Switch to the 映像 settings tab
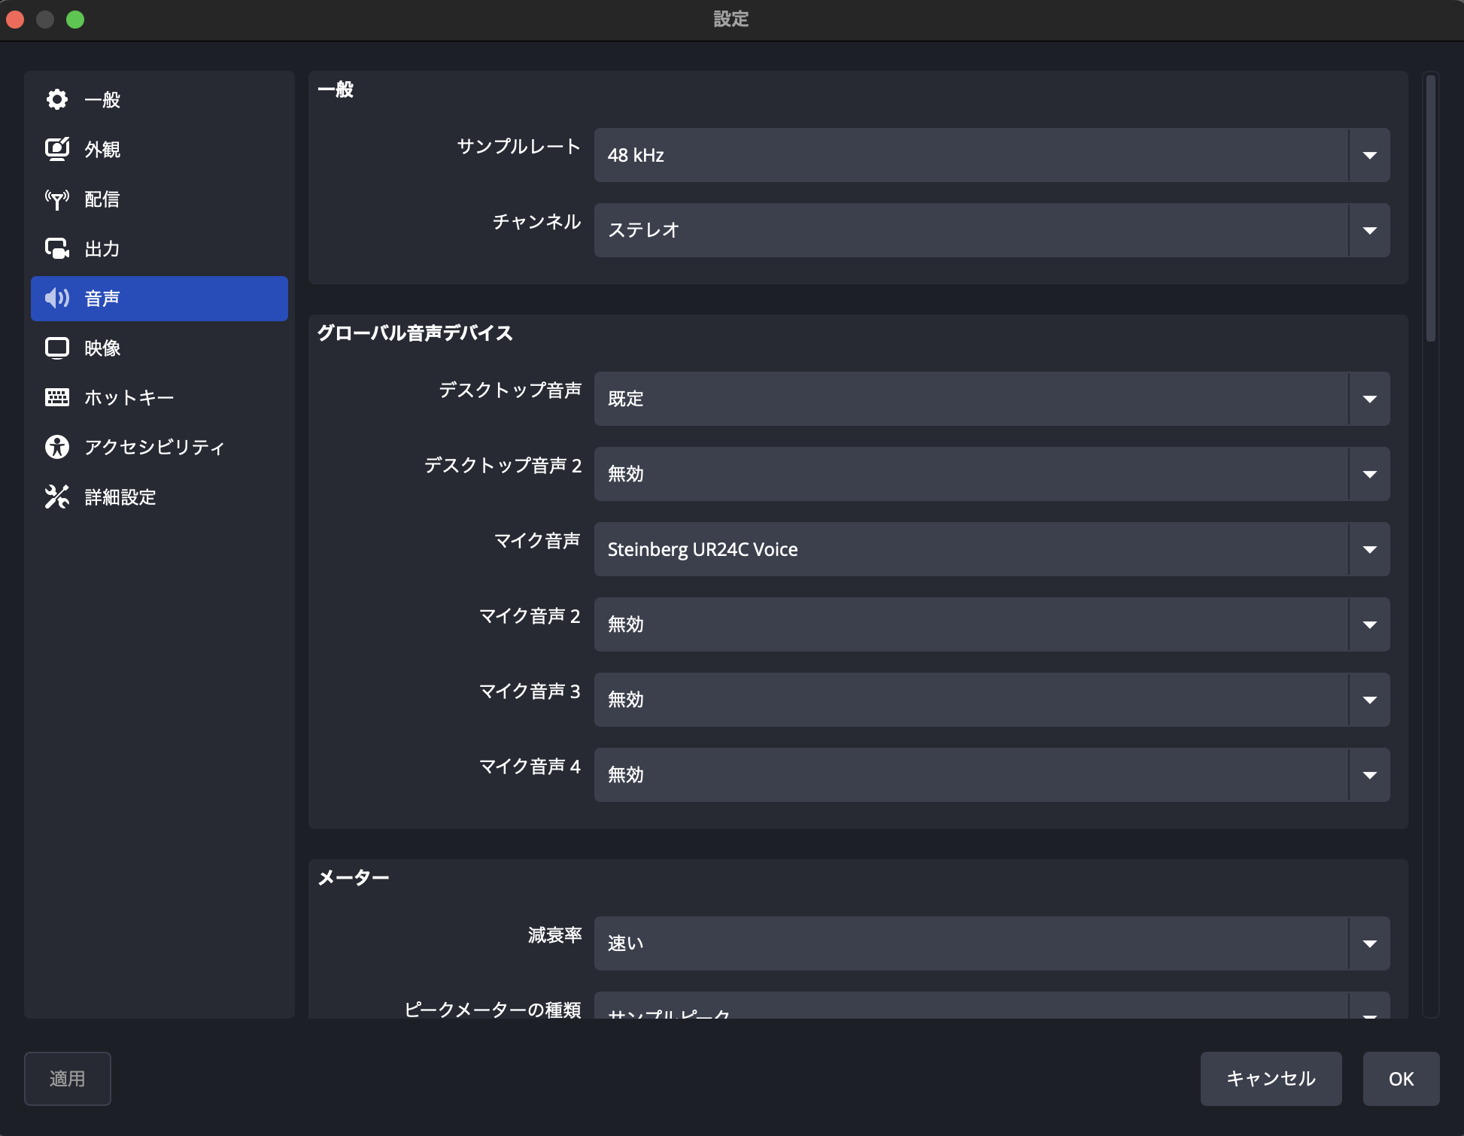The width and height of the screenshot is (1464, 1136). pos(103,348)
